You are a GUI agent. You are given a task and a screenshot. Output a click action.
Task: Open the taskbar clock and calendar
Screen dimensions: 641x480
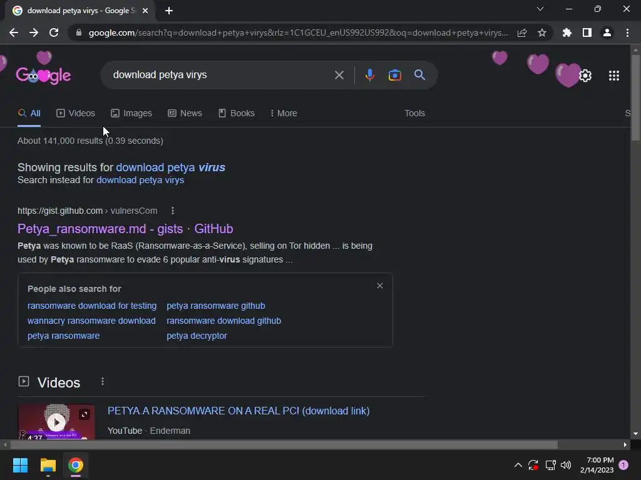(597, 465)
